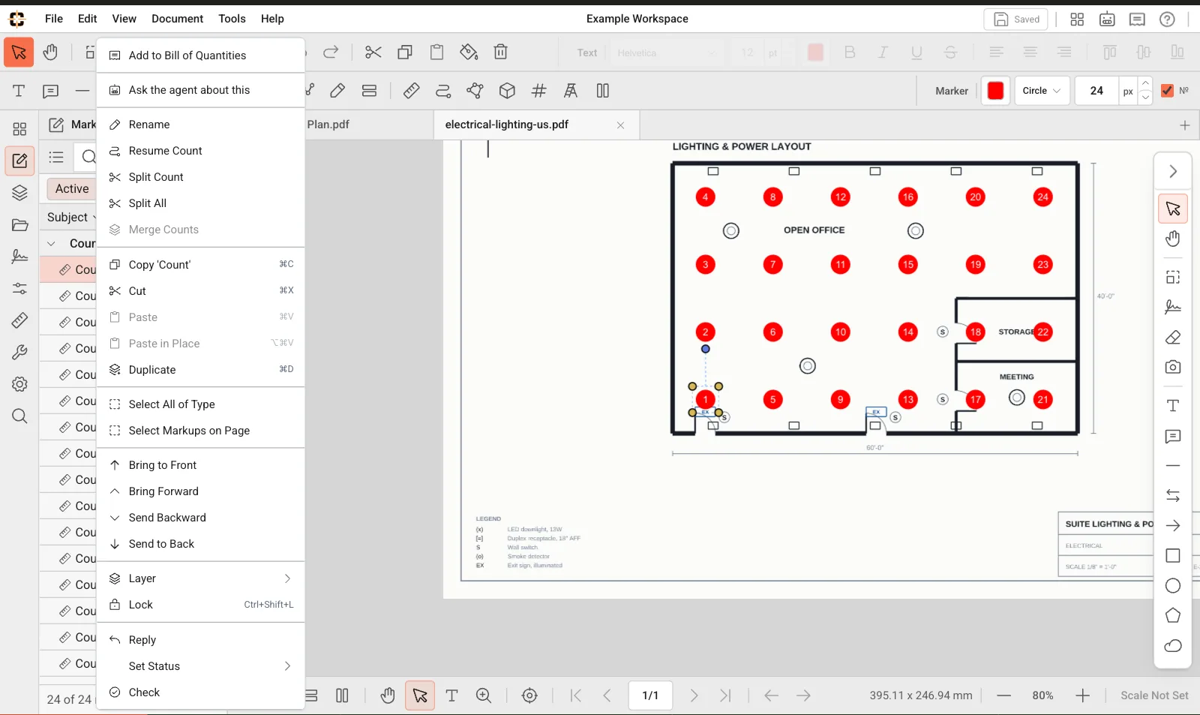This screenshot has width=1200, height=715.
Task: Choose Bring to Front
Action: tap(200, 465)
